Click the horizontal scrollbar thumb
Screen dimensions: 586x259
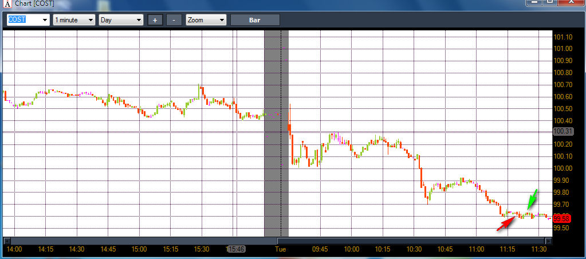(411, 241)
